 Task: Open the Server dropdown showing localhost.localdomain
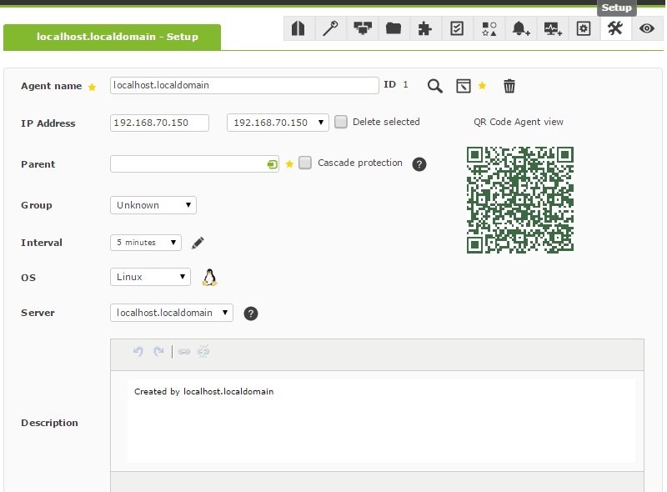[x=172, y=313]
